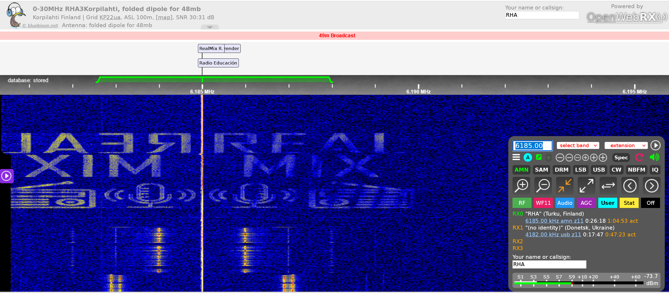Select AMN demodulation mode
The height and width of the screenshot is (293, 669).
[x=521, y=170]
